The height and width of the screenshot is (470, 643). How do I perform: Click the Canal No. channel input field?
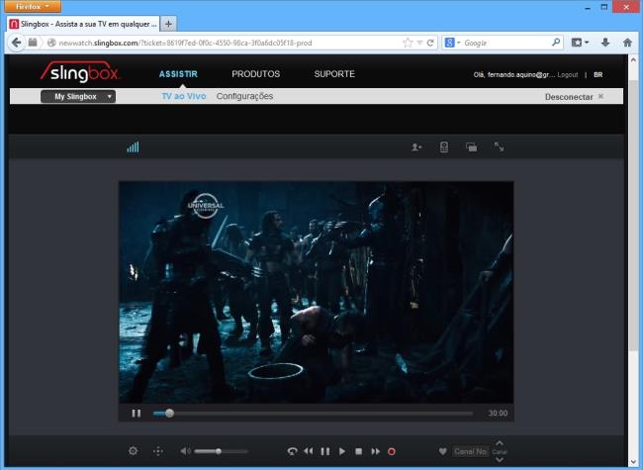470,451
